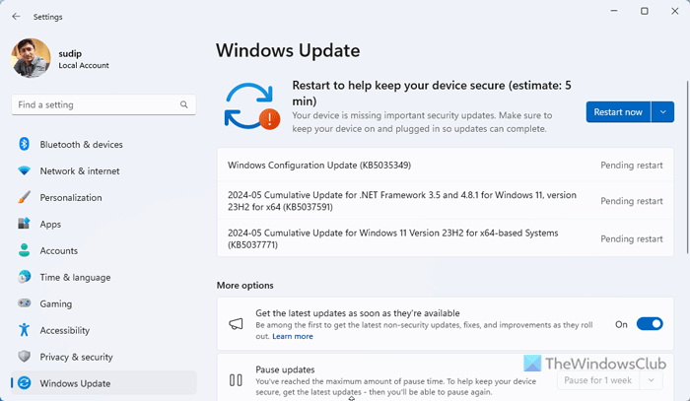Click the Bluetooth icon in sidebar
This screenshot has height=401, width=690.
pyautogui.click(x=25, y=144)
